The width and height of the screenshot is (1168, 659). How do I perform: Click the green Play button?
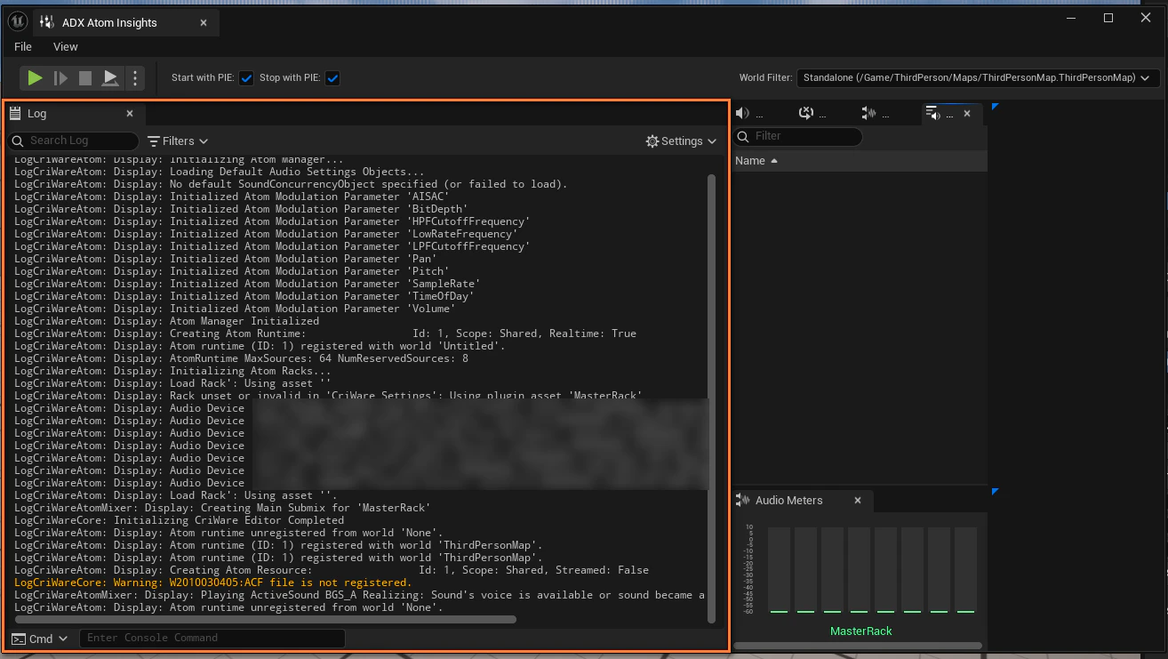pyautogui.click(x=35, y=78)
